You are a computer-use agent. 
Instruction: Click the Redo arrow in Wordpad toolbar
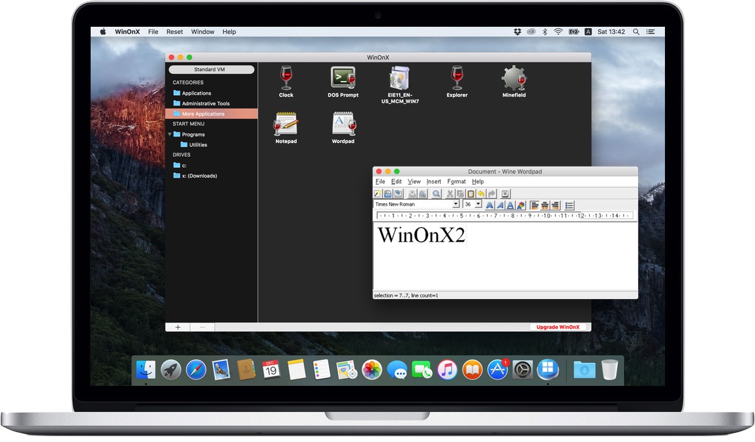[491, 194]
